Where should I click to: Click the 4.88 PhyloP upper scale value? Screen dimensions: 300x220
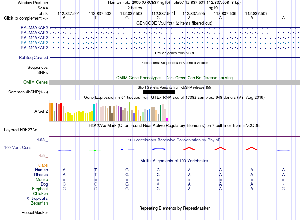40,140
